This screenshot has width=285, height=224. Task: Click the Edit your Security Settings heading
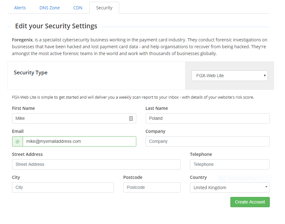click(x=56, y=26)
